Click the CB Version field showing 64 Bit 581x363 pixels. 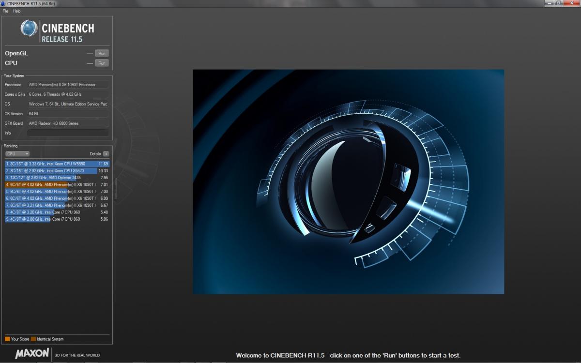68,114
